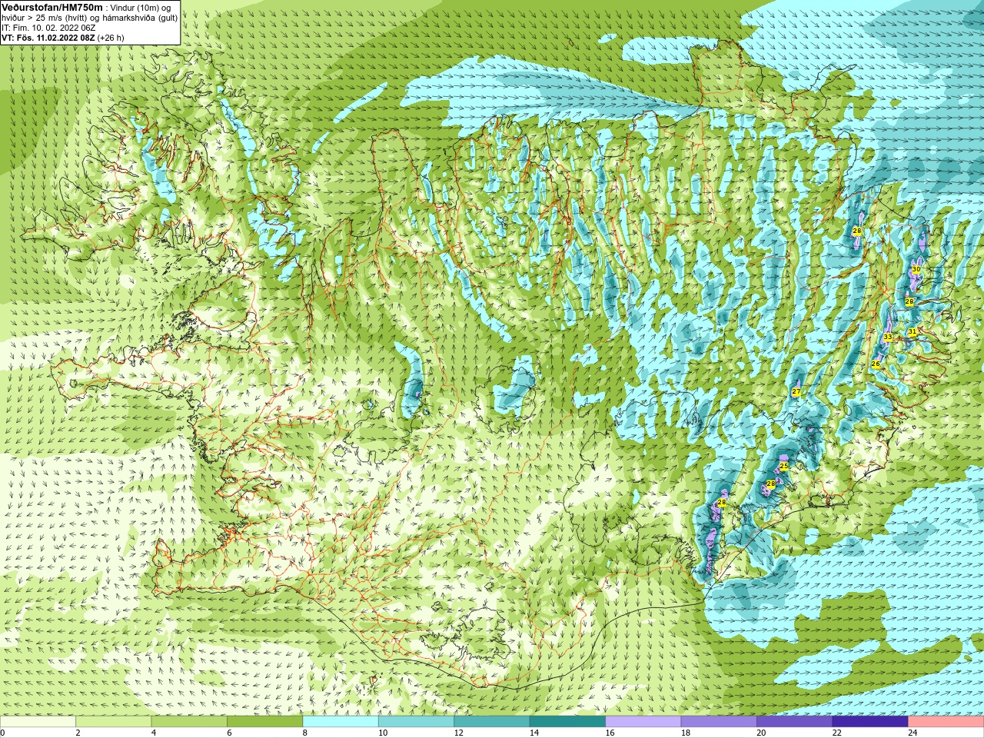Click the 6–8 m/s green legend swatch

(264, 722)
